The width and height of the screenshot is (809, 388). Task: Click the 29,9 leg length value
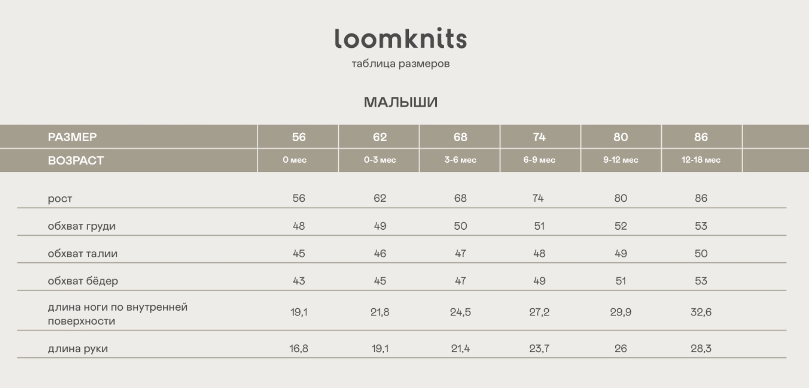click(x=620, y=312)
